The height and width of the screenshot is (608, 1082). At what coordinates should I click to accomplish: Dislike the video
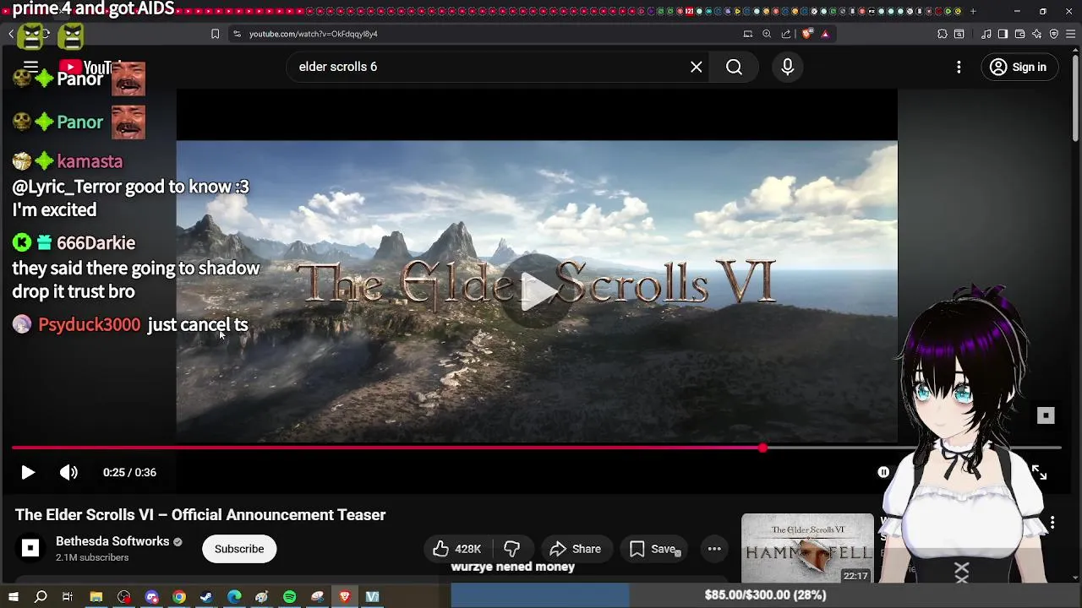tap(511, 549)
